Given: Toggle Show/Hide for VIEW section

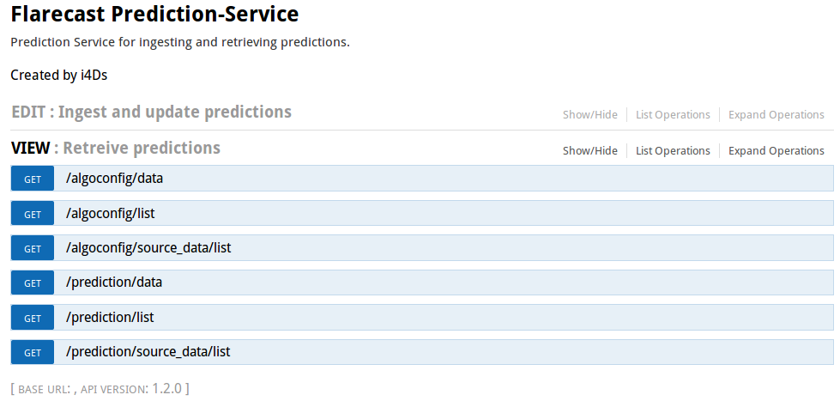Looking at the screenshot, I should [589, 151].
